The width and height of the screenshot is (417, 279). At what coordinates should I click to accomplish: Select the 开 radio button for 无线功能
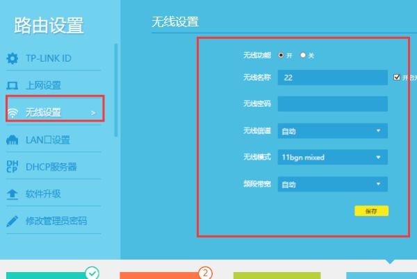coord(281,56)
